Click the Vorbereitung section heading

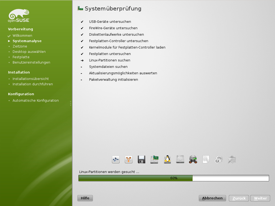pos(20,29)
